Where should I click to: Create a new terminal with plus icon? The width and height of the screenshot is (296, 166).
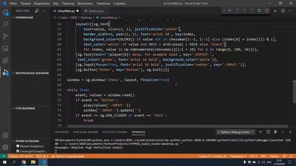(x=260, y=132)
